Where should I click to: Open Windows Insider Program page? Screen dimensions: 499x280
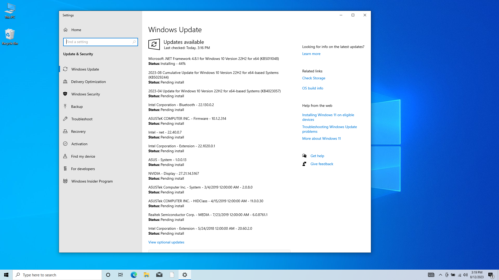[92, 181]
